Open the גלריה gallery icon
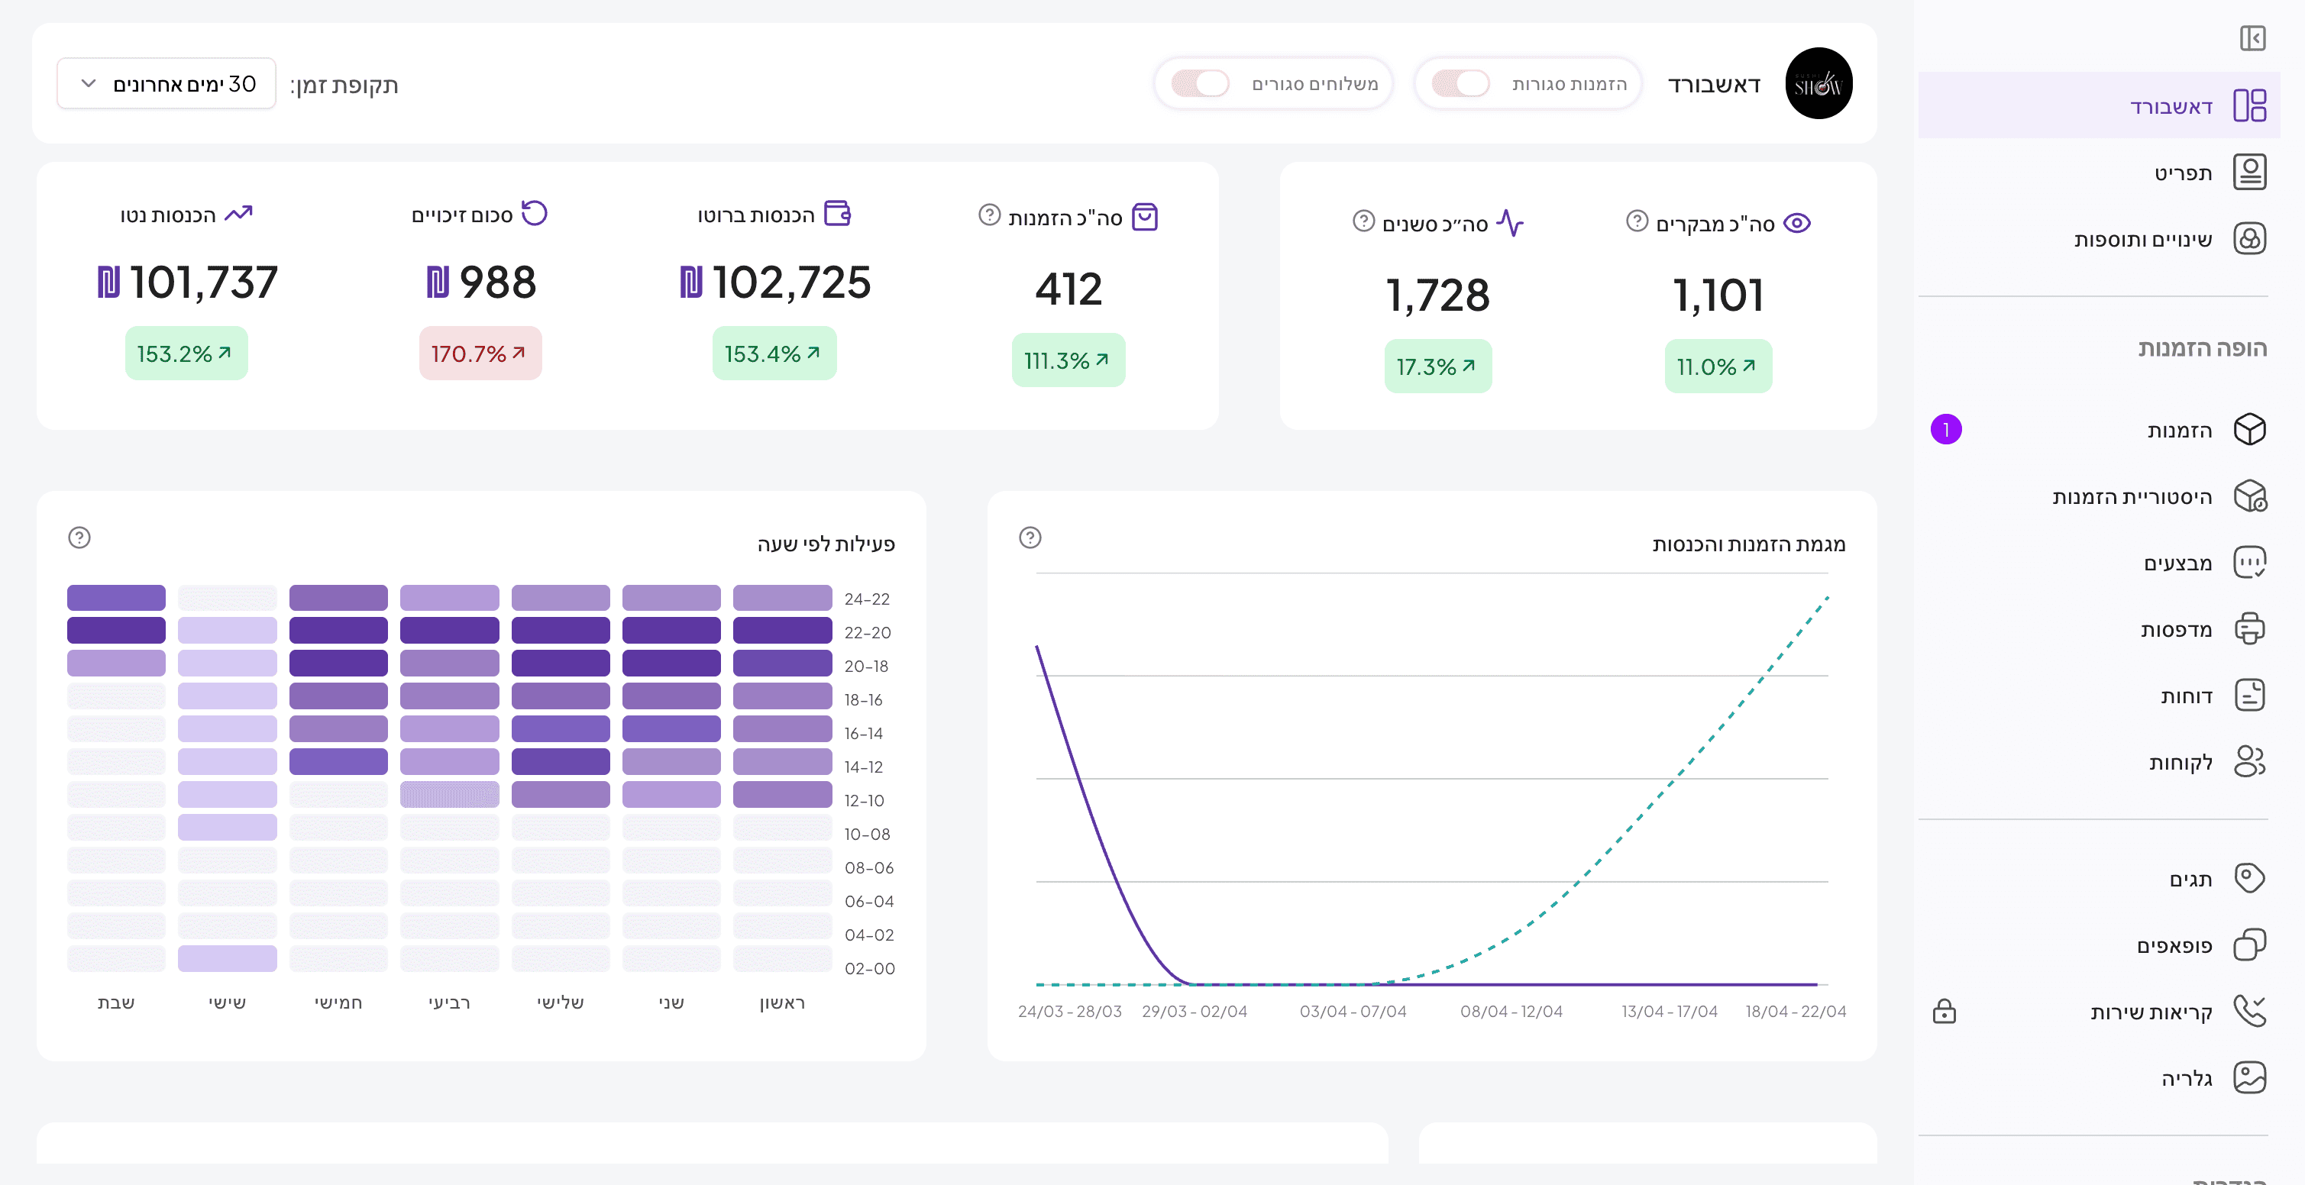Image resolution: width=2305 pixels, height=1185 pixels. pos(2248,1077)
